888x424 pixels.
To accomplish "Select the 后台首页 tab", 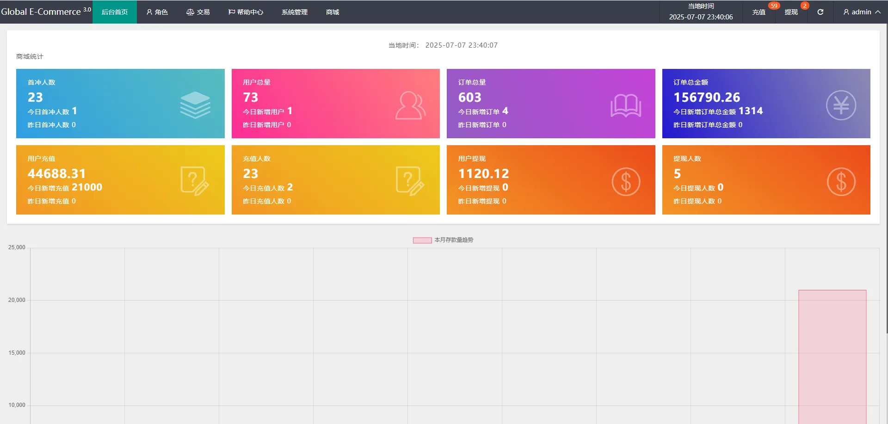I will coord(115,12).
